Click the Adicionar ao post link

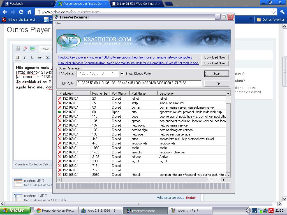tap(170, 198)
